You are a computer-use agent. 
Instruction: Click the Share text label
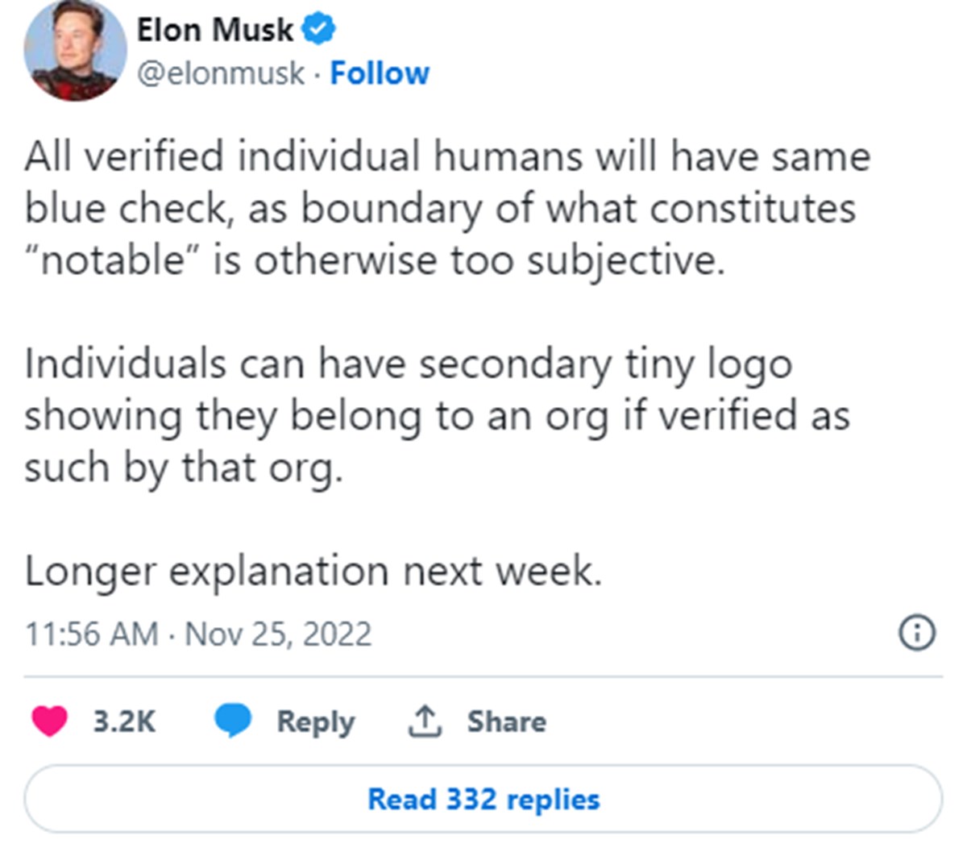(506, 721)
